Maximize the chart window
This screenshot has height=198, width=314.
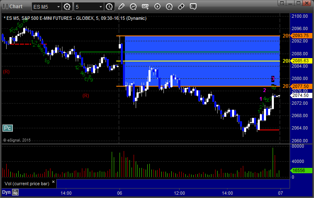click(298, 3)
